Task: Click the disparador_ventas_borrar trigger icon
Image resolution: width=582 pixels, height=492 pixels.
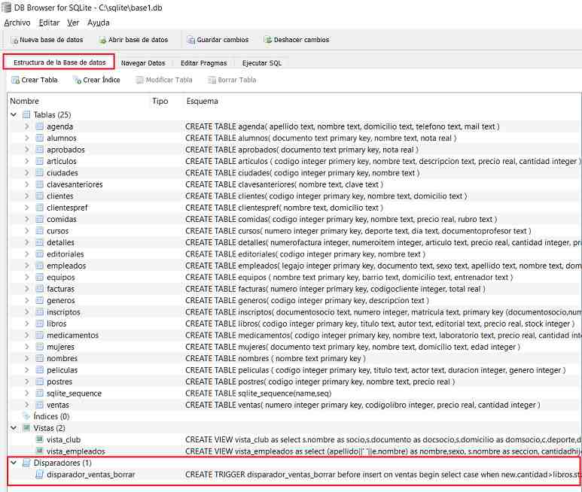Action: point(40,475)
